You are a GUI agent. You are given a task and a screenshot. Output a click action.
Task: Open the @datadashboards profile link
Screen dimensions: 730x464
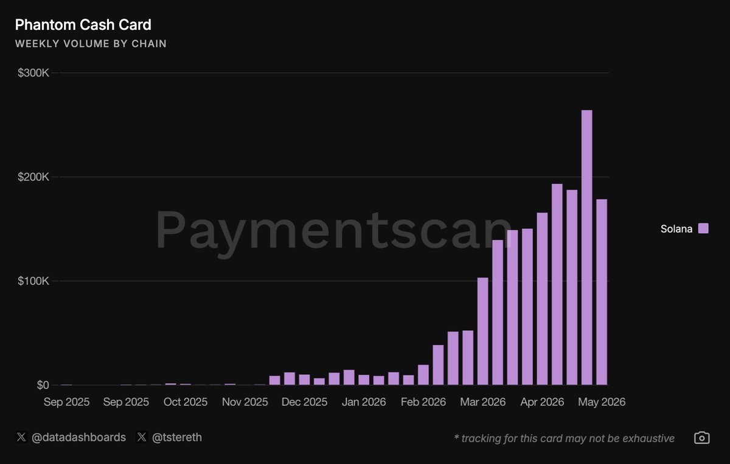pyautogui.click(x=78, y=437)
